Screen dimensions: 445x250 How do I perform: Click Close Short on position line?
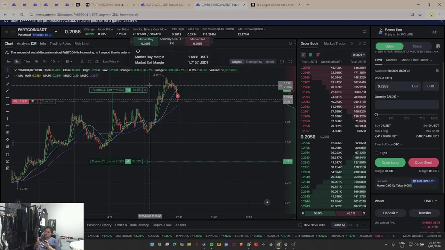48,101
